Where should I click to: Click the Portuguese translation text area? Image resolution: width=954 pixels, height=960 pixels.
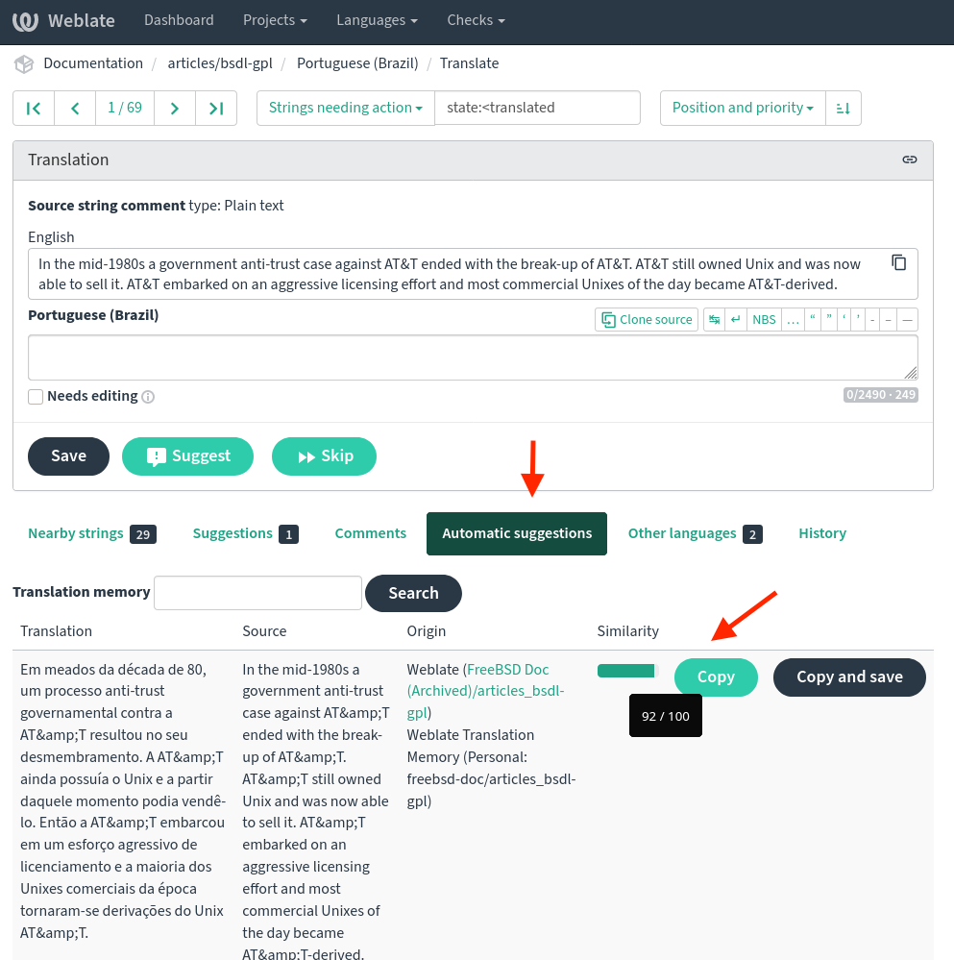click(472, 357)
